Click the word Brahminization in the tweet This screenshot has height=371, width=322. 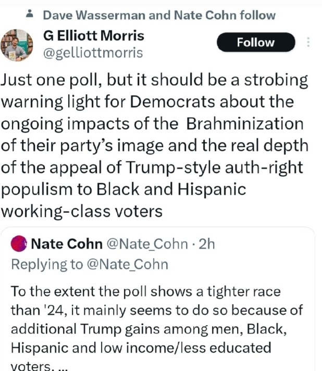tap(244, 124)
